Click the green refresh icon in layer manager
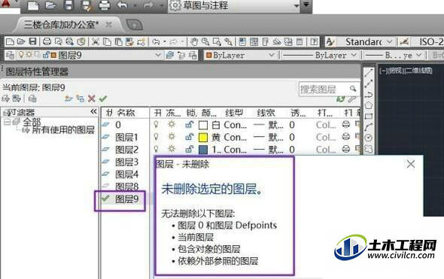Screen dimensions: 444x279 pyautogui.click(x=341, y=99)
